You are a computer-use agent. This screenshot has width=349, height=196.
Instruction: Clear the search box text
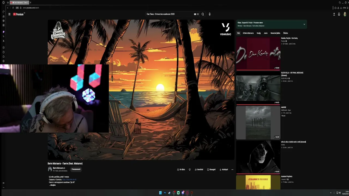tap(198, 14)
